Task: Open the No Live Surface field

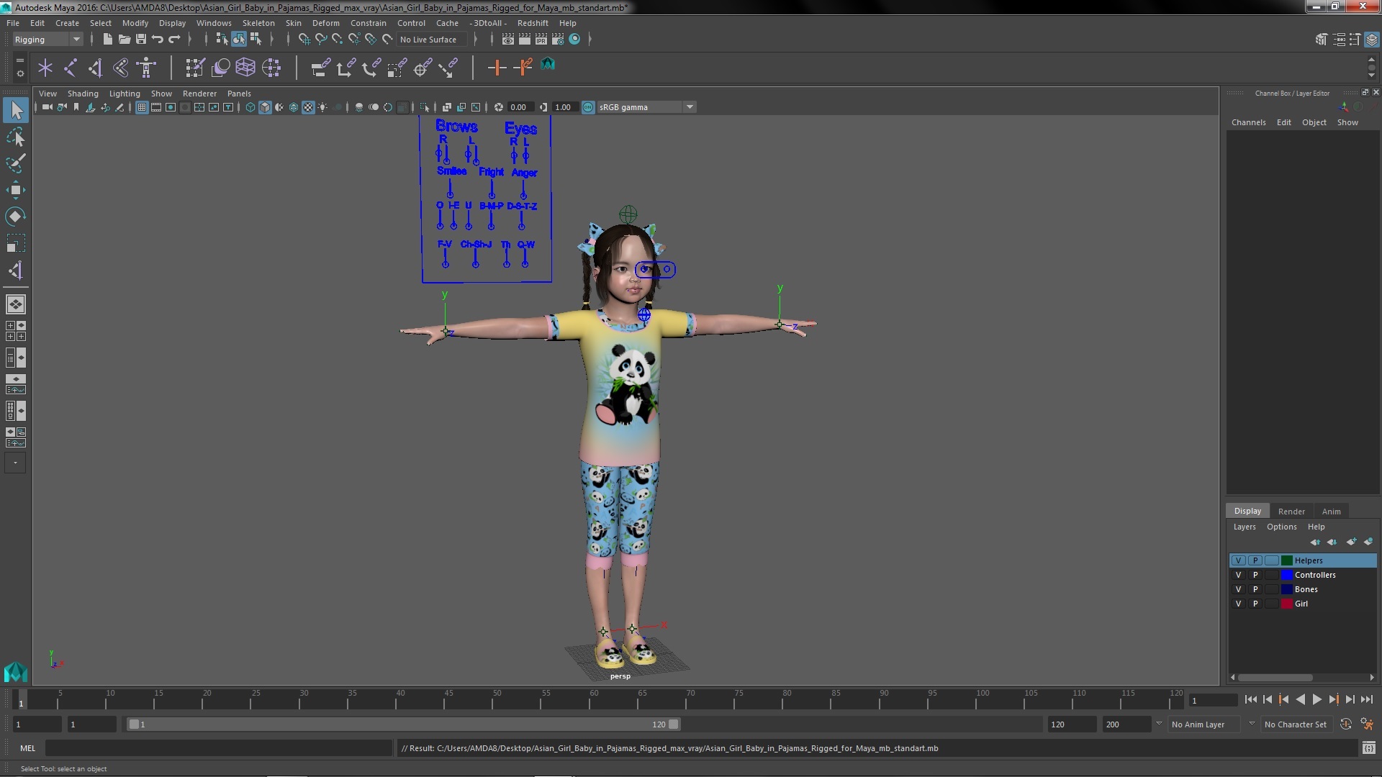Action: coord(431,40)
